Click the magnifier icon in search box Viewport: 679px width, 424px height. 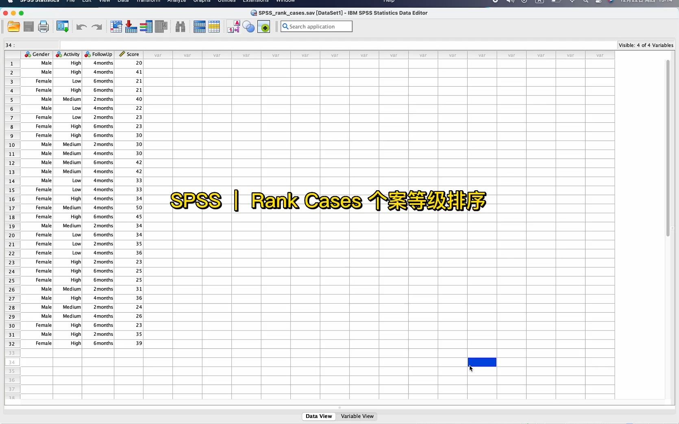285,26
